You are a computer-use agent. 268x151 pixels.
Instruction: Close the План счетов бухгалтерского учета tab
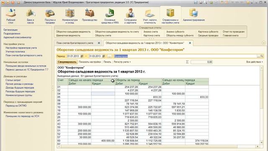coord(99,43)
